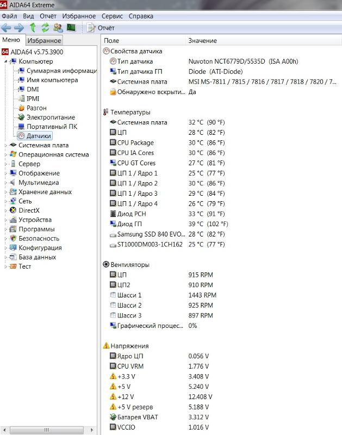The height and width of the screenshot is (435, 342).
Task: Select Суммарная информация in the tree
Action: tap(61, 71)
